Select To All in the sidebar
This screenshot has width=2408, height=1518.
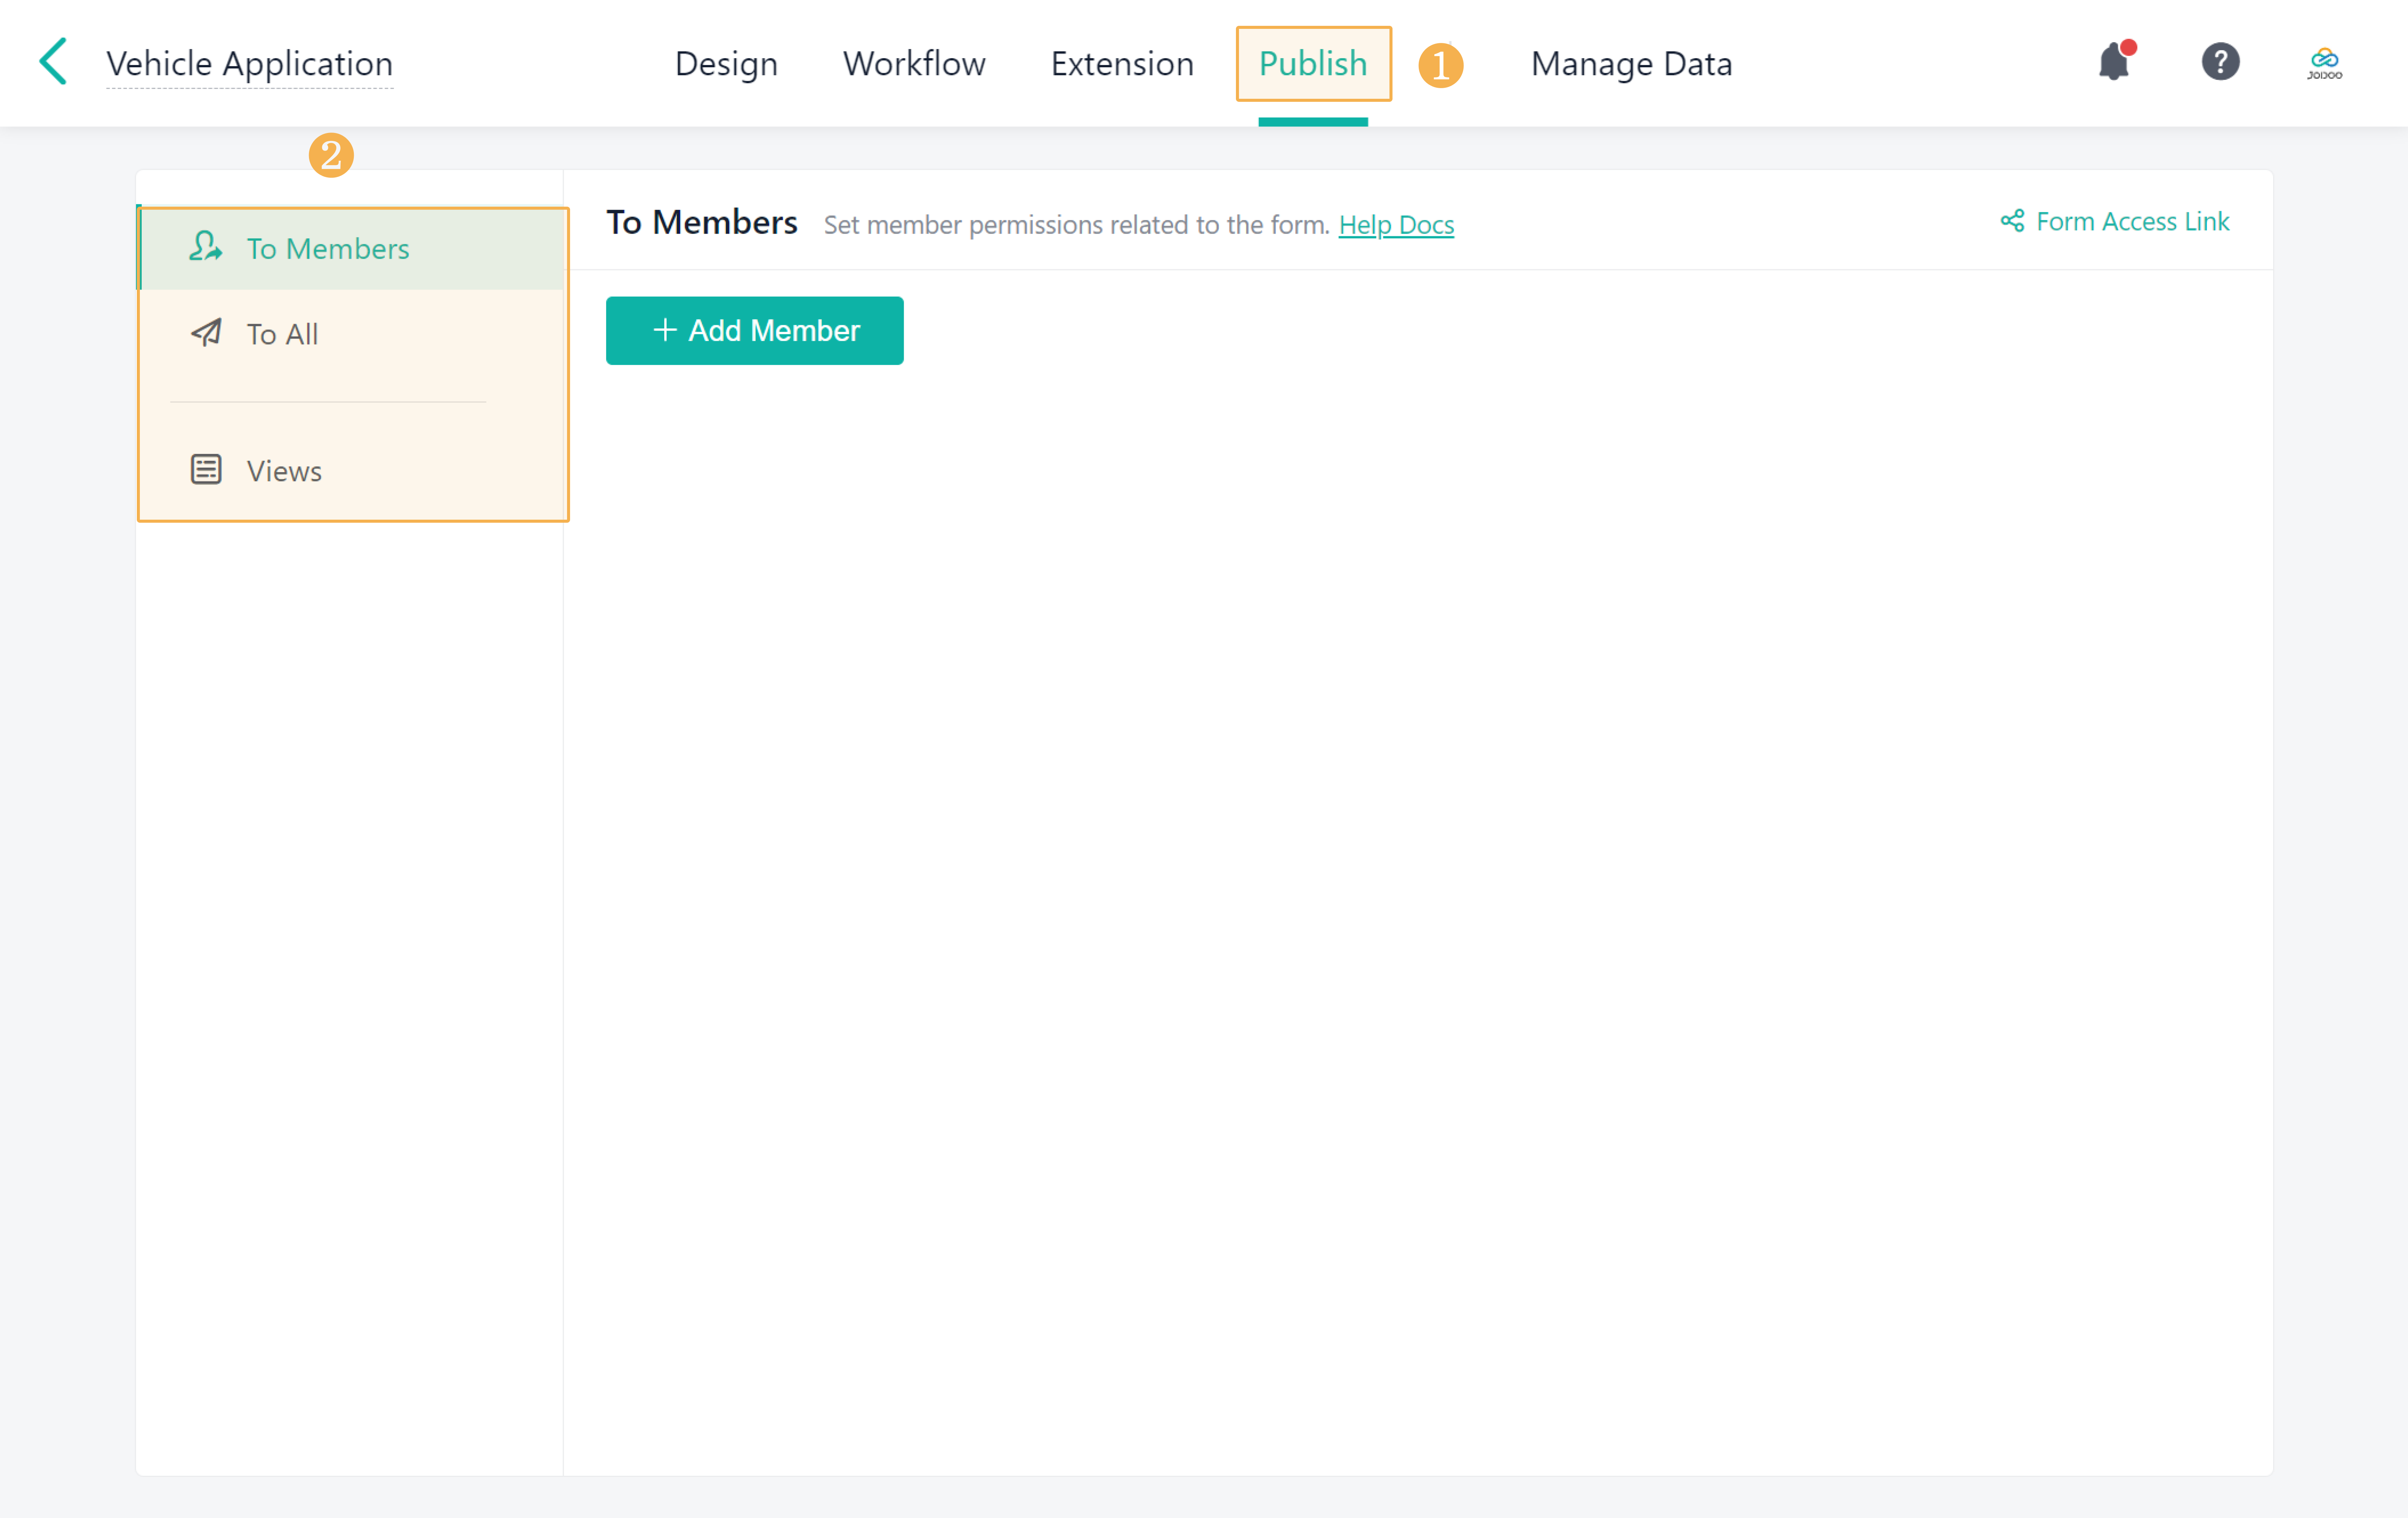282,334
